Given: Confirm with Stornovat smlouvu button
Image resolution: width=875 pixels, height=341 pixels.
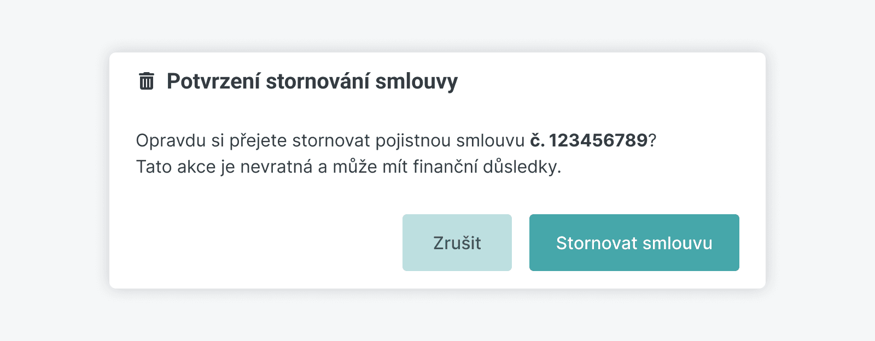Looking at the screenshot, I should point(634,243).
